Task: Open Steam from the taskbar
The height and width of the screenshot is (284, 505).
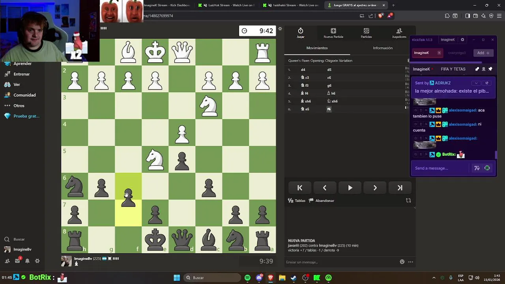Action: (294, 278)
